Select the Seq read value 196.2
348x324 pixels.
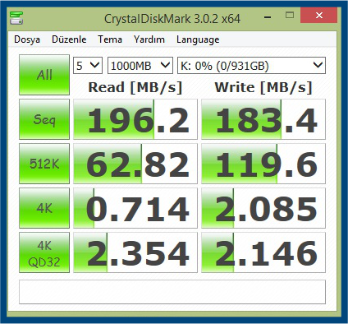pos(135,119)
